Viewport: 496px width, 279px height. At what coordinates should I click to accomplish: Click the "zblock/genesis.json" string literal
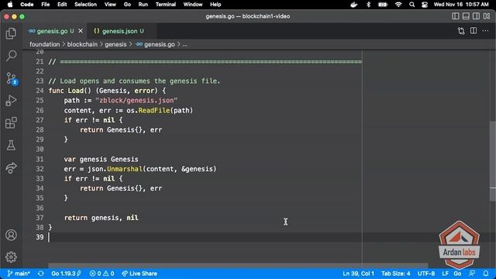point(136,100)
